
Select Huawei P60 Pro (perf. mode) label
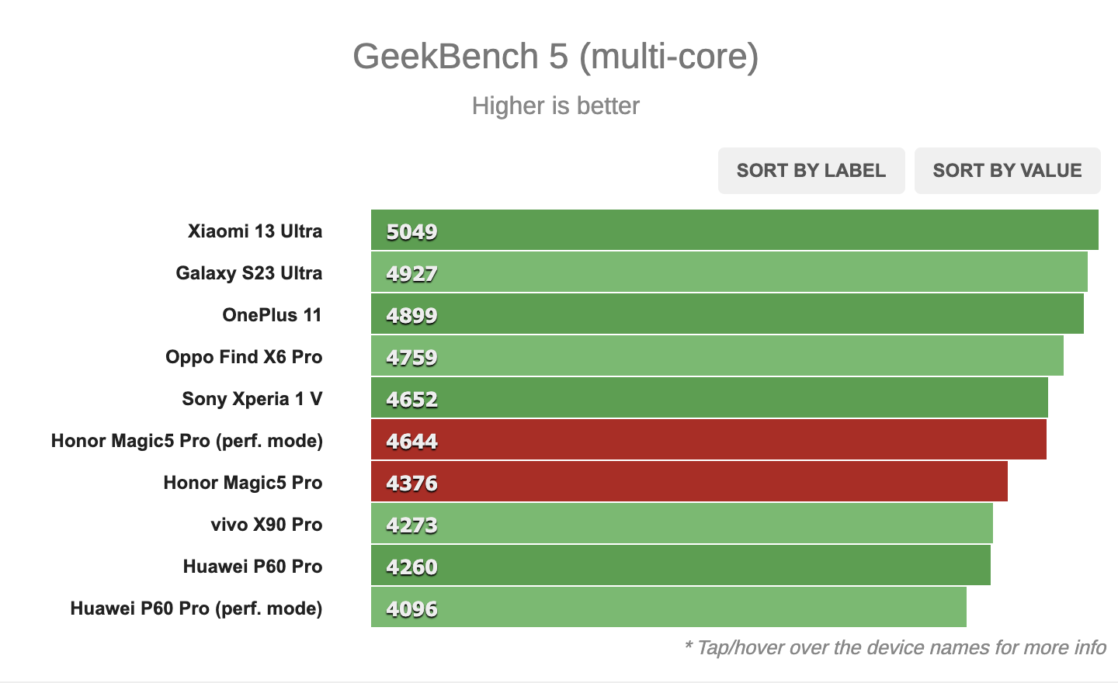pyautogui.click(x=196, y=608)
